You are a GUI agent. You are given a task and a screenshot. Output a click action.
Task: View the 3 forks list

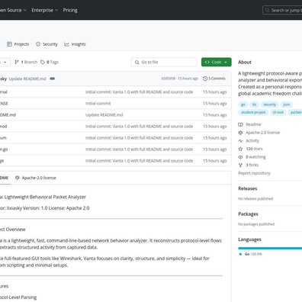pos(252,165)
